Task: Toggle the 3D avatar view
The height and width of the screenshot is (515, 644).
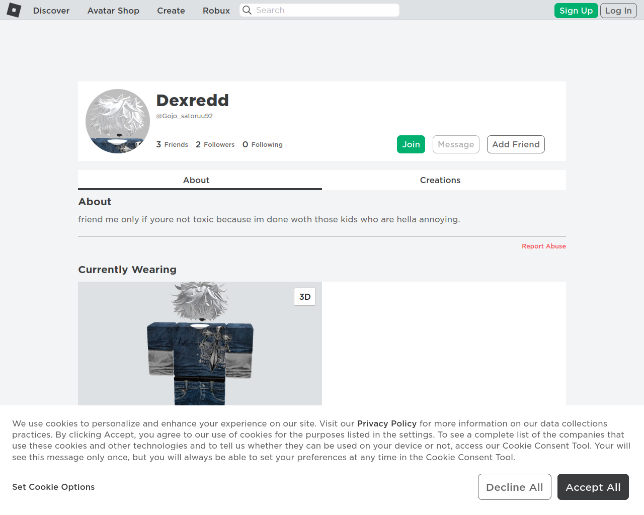Action: pyautogui.click(x=305, y=297)
